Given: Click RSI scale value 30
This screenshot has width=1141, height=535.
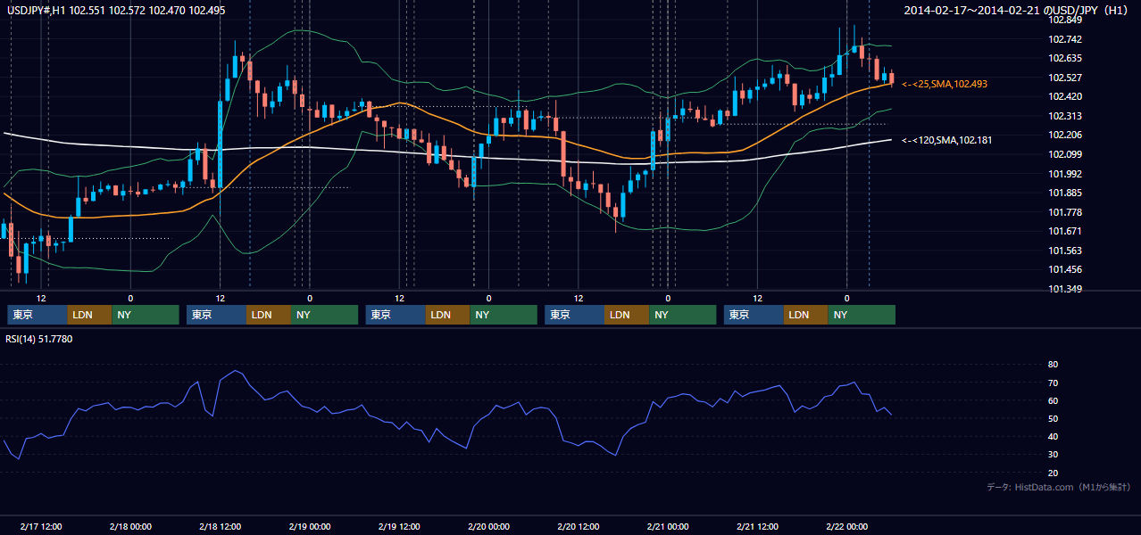Looking at the screenshot, I should (1053, 455).
